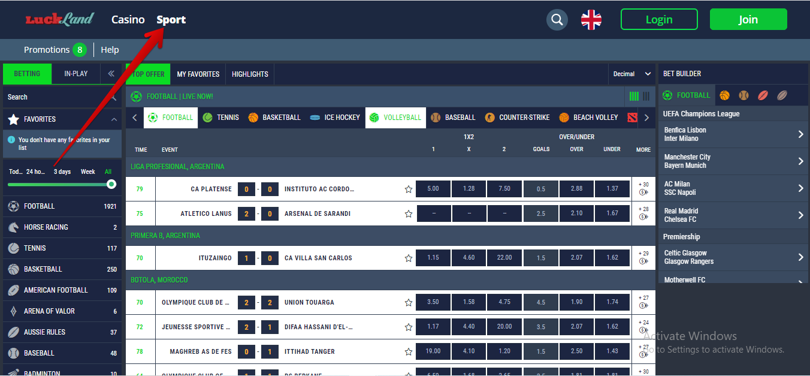Open the Celtic Glasgow vs Glasgow Rangers match
810x376 pixels.
(x=732, y=257)
